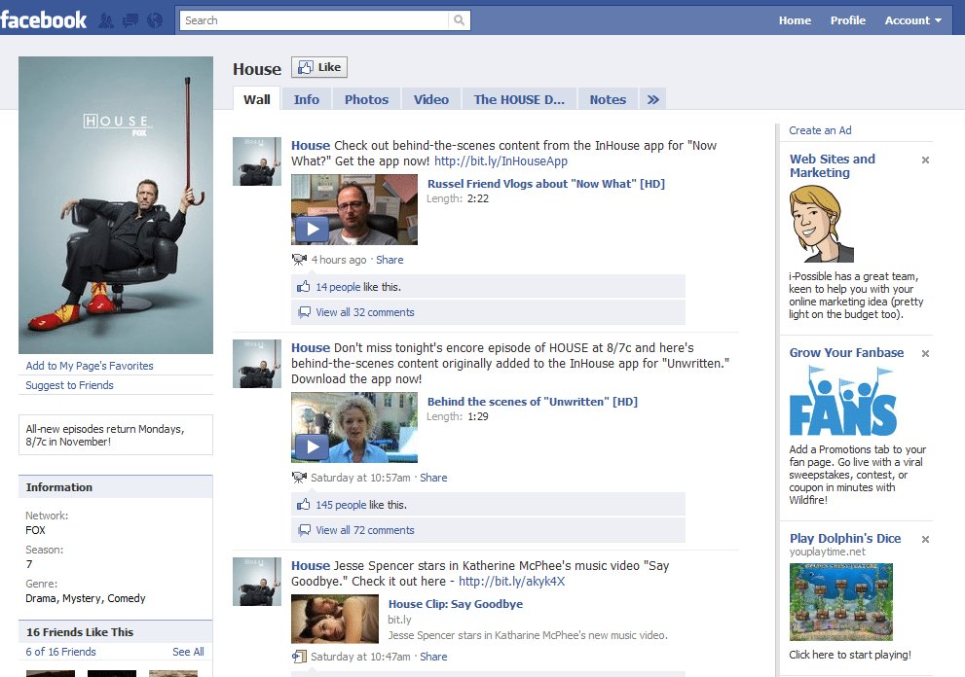Open the messages icon in header

130,20
